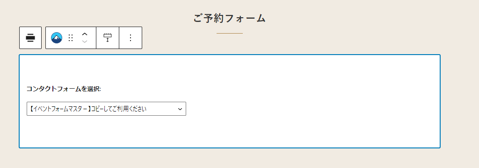The height and width of the screenshot is (168, 479).
Task: Click the word コピーしてご利用ください in the select
Action: click(119, 109)
